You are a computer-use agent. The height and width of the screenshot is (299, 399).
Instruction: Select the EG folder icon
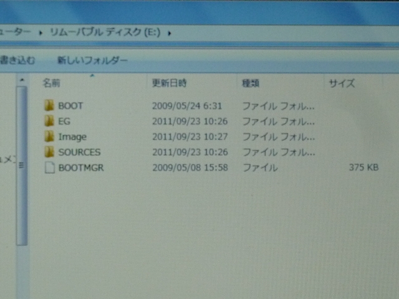(49, 121)
